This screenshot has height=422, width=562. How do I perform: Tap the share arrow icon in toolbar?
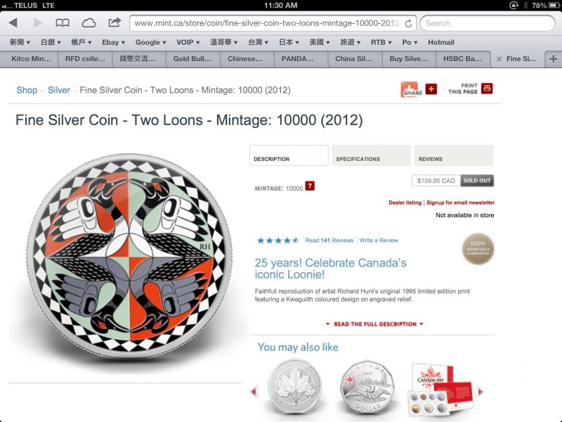[x=115, y=23]
